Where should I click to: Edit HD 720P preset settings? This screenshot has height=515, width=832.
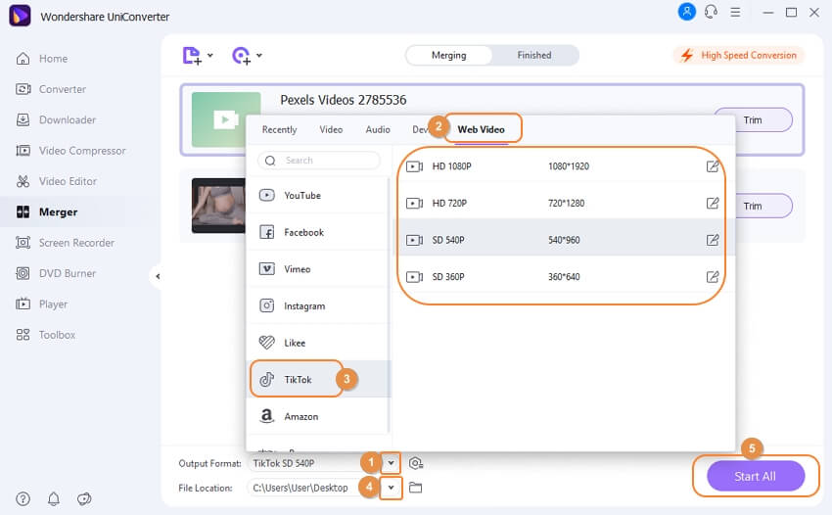(713, 203)
